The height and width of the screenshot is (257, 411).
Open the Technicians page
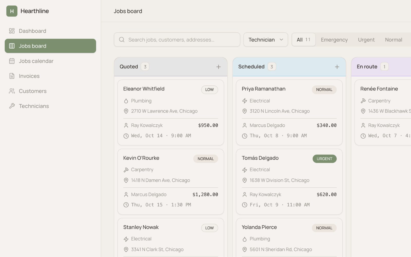[50, 106]
